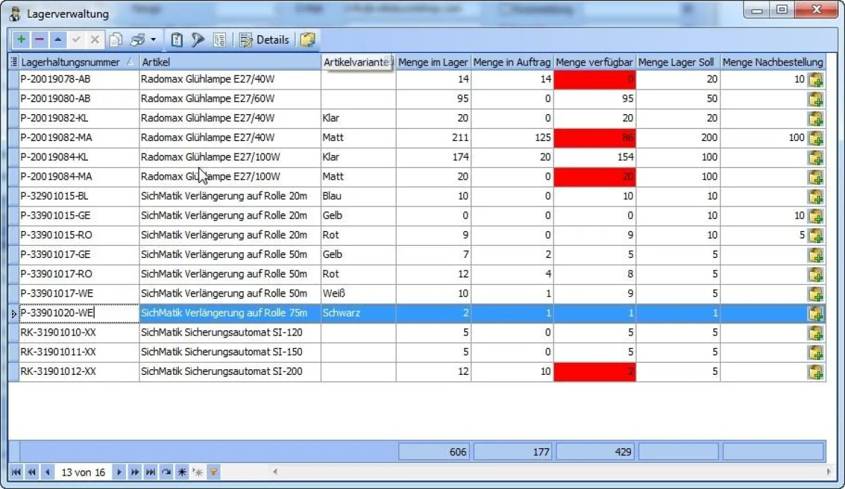Click the Artikel column header

[x=229, y=62]
